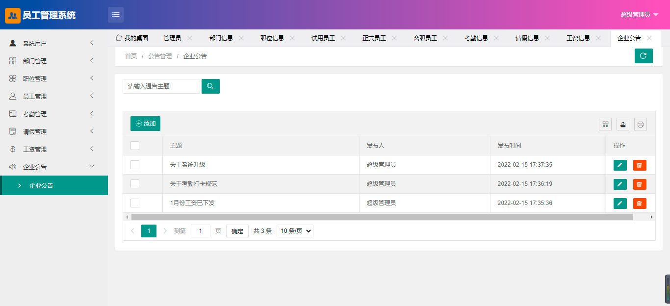Click the 系统用户 person icon in sidebar

13,43
